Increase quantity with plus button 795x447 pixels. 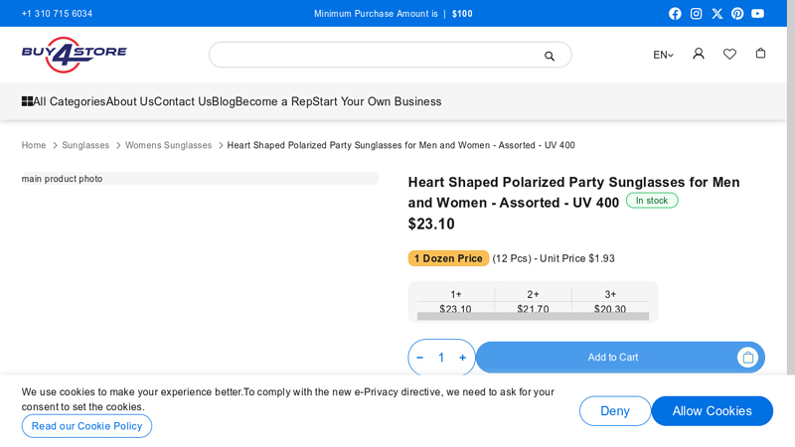click(462, 358)
